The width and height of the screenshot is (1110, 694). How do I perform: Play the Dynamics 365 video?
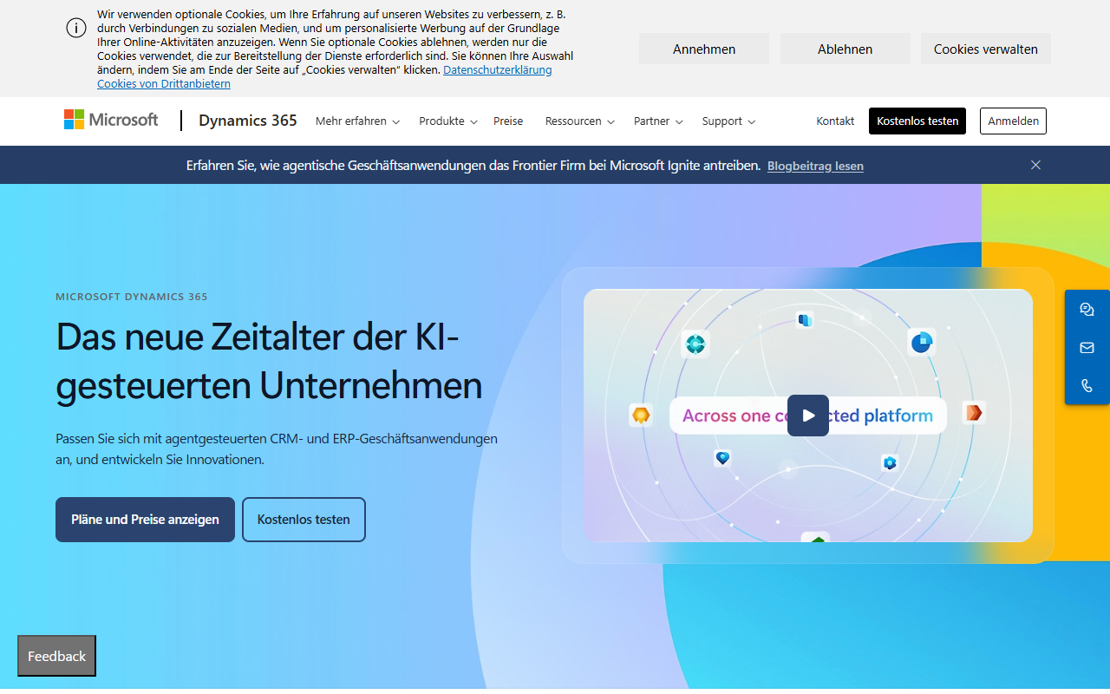click(x=808, y=416)
